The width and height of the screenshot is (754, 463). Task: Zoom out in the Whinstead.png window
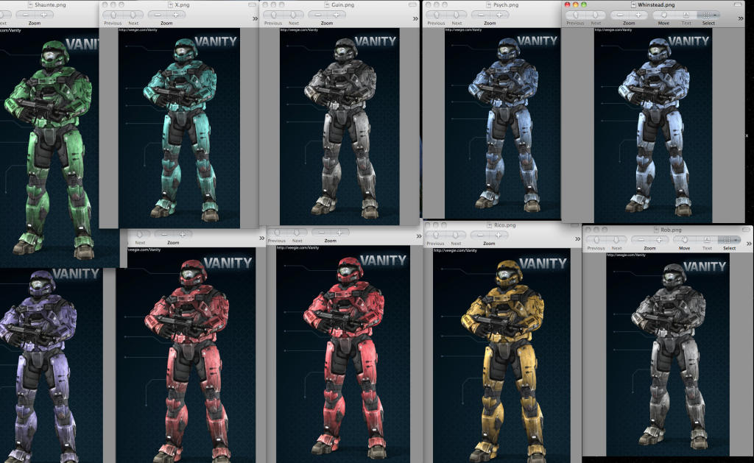[x=620, y=15]
